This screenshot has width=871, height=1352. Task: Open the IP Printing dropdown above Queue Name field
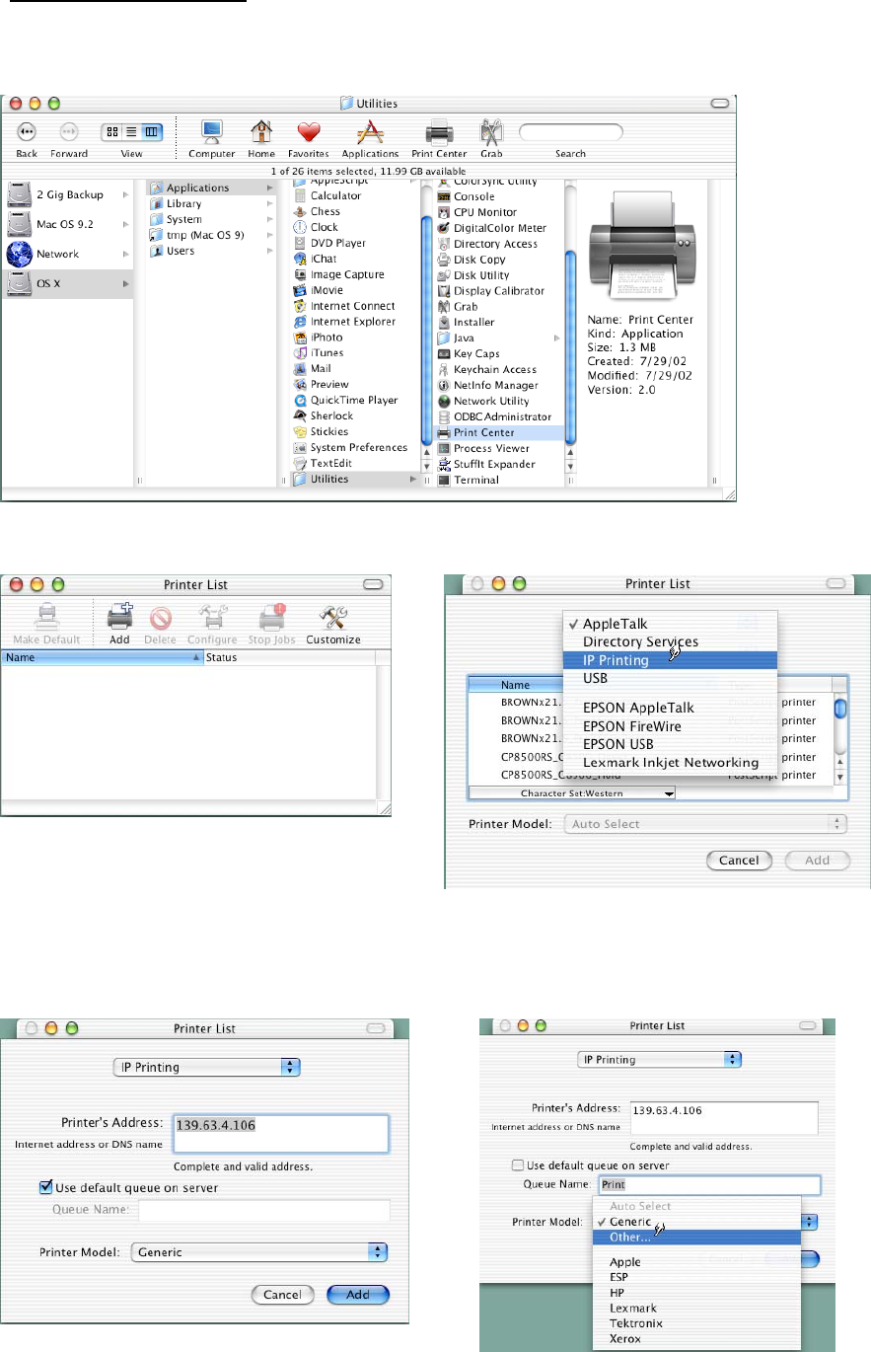[x=659, y=1060]
